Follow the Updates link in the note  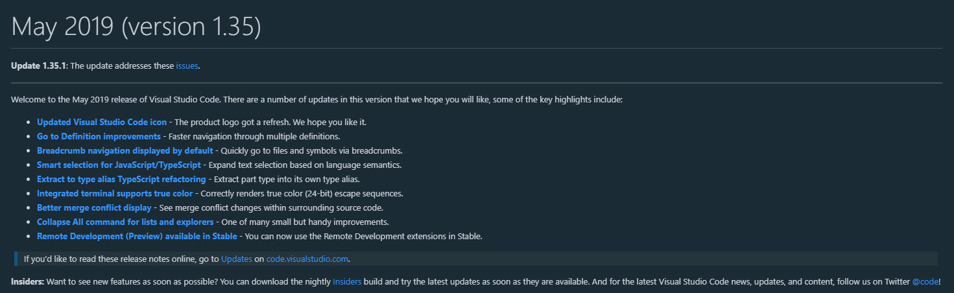point(237,259)
